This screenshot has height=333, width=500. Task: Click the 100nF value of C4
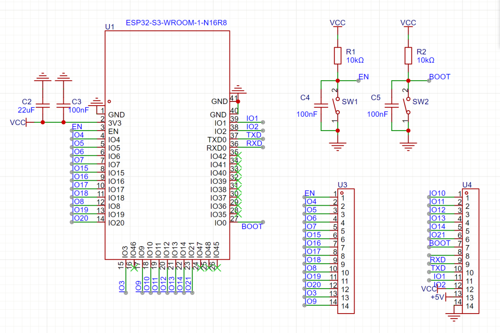coord(307,114)
